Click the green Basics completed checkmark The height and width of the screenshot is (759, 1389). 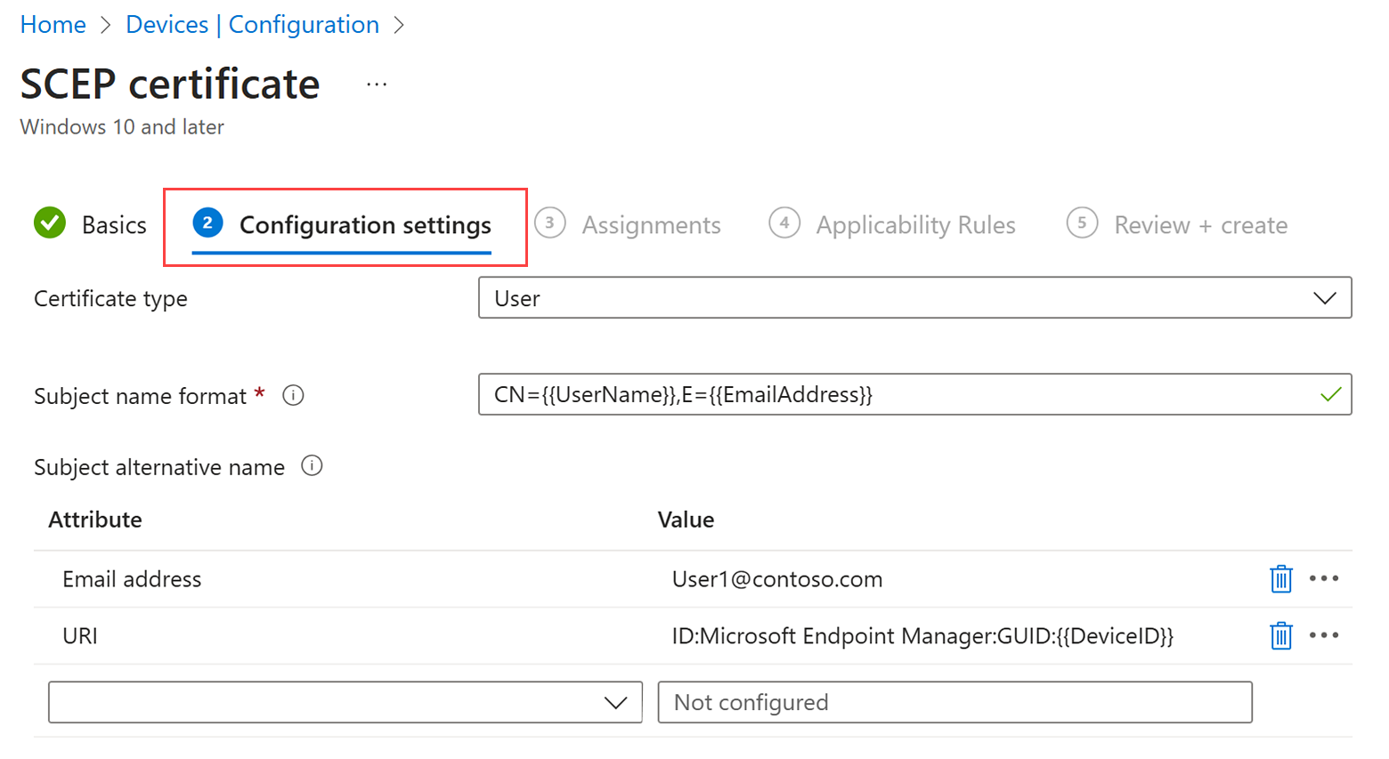click(49, 224)
